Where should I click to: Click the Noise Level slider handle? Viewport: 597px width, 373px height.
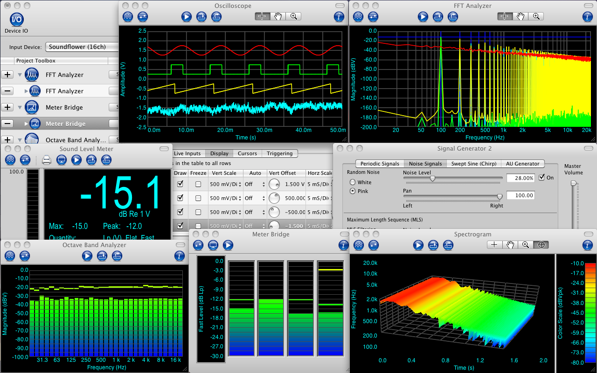432,178
